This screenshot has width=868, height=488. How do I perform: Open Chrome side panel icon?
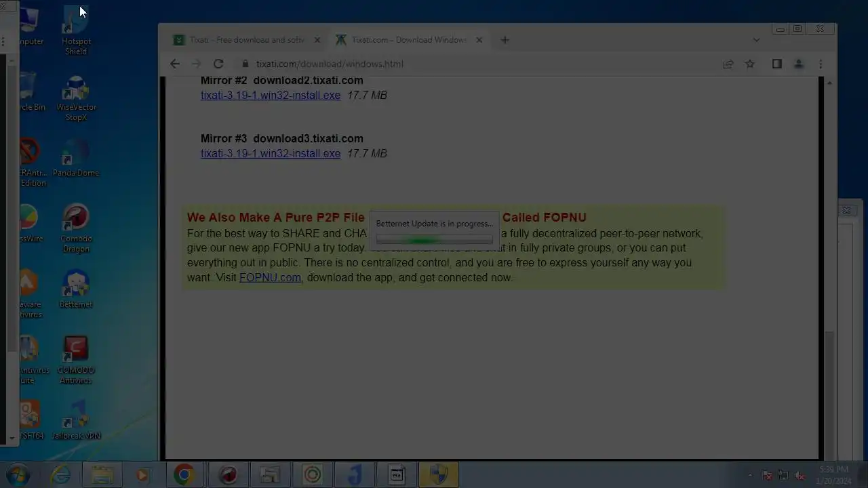tap(777, 64)
